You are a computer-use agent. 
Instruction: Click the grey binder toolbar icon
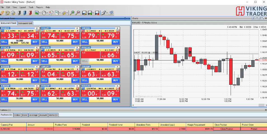tap(19, 13)
